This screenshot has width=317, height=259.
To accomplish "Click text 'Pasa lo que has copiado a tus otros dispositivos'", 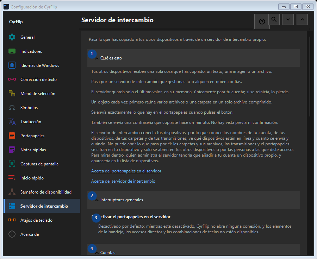I will (133, 39).
